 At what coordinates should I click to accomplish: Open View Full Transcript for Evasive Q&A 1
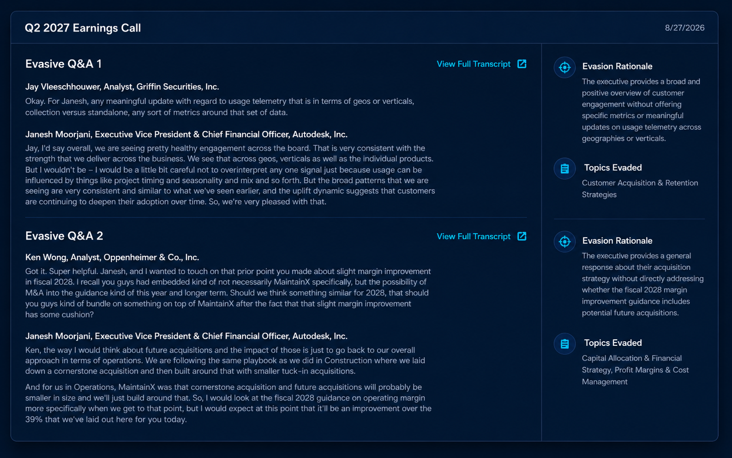[474, 64]
